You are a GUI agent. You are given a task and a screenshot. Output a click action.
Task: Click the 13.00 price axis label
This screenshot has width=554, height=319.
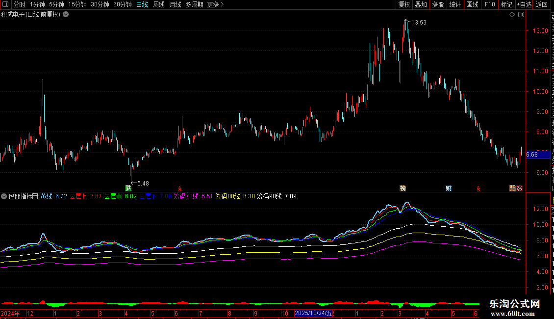[540, 31]
